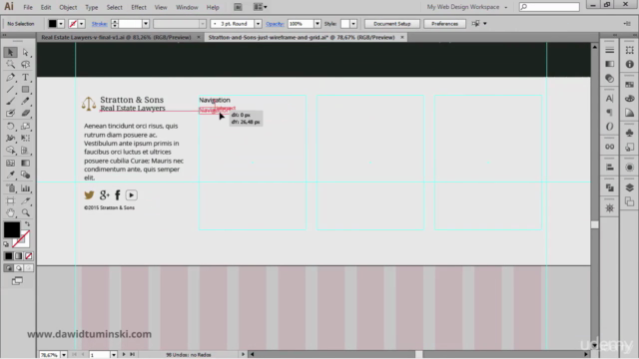The image size is (639, 359).
Task: Enable Draw Behind mode
Action: (18, 268)
